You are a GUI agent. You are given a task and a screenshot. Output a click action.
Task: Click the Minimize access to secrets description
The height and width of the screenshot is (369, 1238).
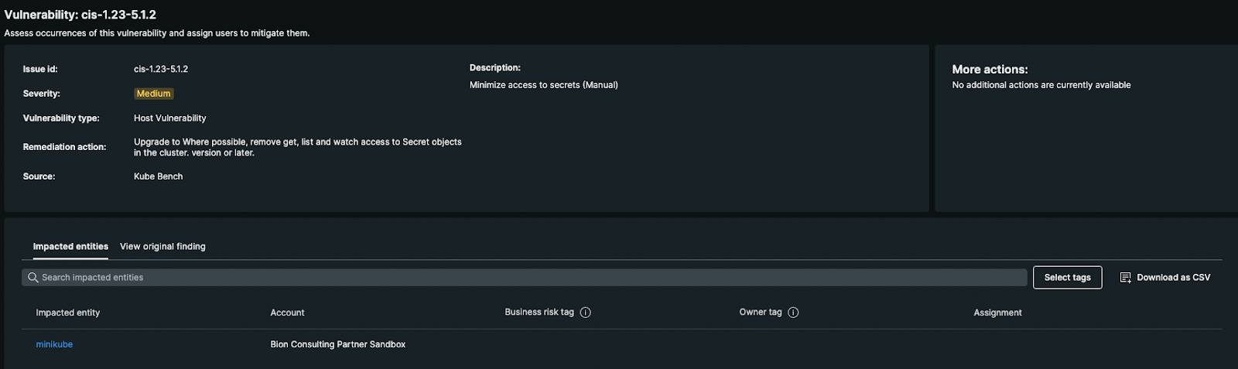543,85
